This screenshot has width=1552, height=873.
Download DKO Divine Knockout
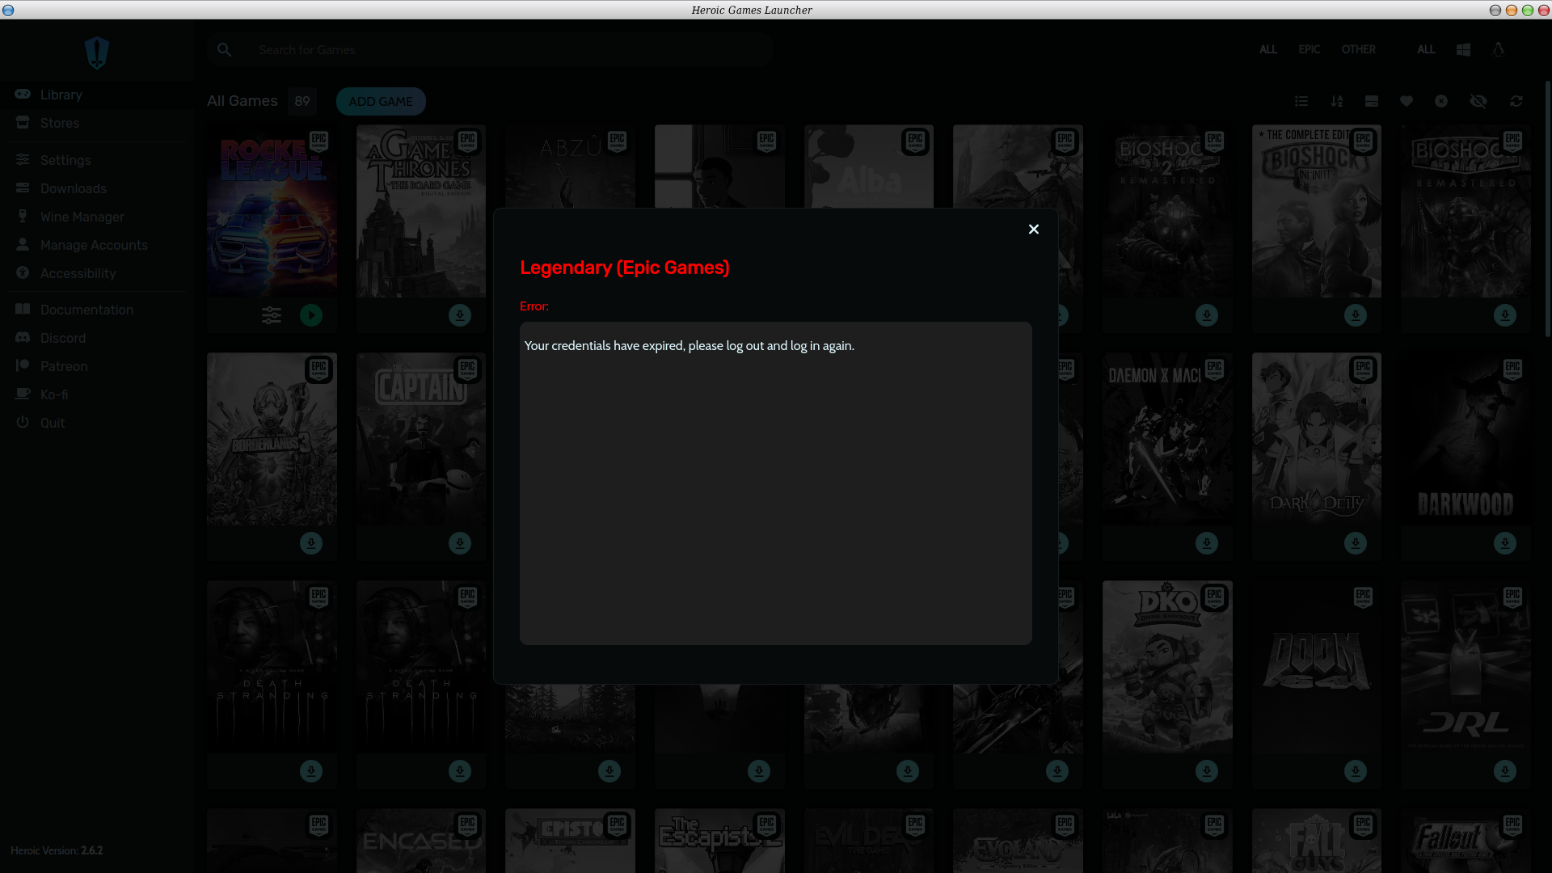(x=1207, y=771)
